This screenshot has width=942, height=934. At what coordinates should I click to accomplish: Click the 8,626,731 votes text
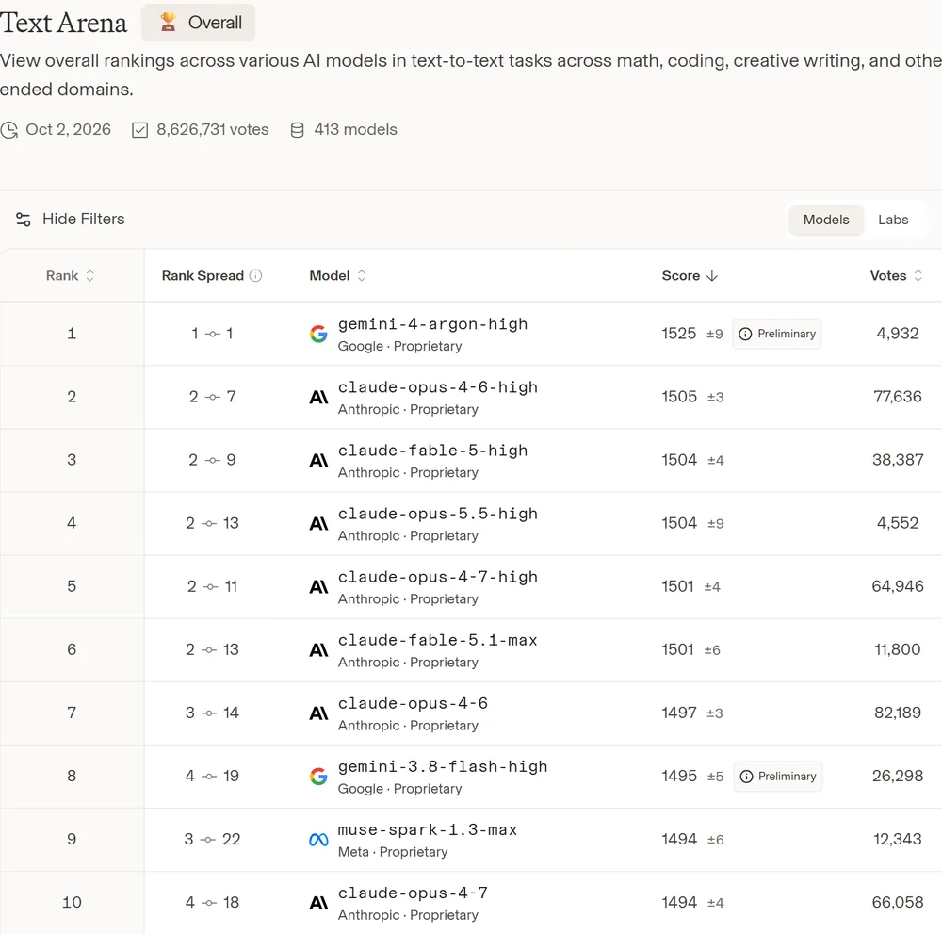coord(213,130)
